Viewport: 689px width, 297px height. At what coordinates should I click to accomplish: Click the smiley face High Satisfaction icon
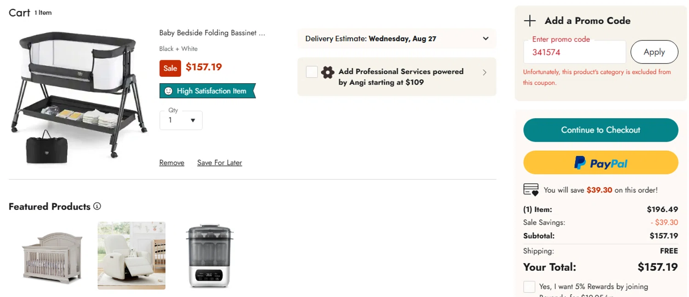click(169, 91)
